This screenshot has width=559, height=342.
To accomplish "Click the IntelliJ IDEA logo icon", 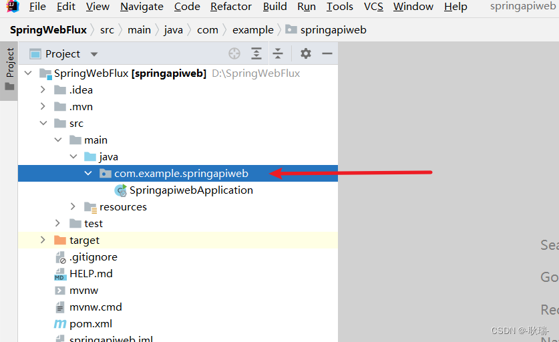I will click(13, 6).
